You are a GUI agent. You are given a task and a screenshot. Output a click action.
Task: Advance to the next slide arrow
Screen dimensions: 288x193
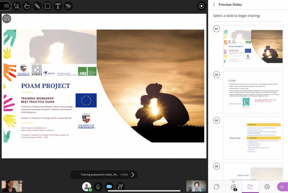tap(133, 175)
